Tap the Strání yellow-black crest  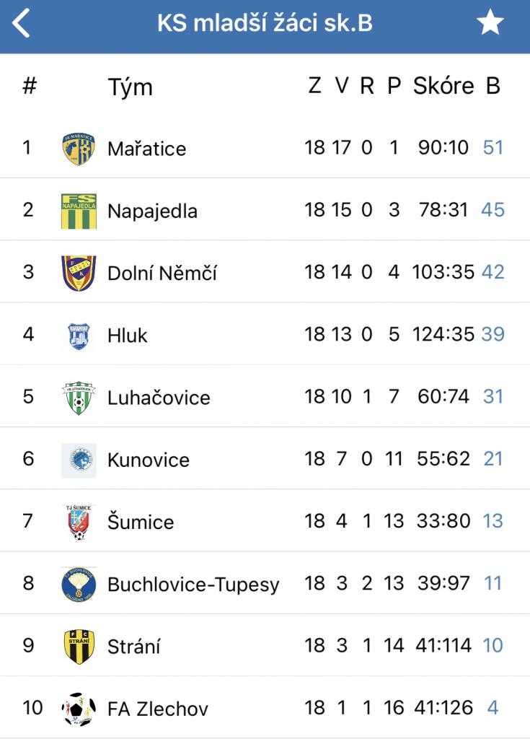(79, 647)
